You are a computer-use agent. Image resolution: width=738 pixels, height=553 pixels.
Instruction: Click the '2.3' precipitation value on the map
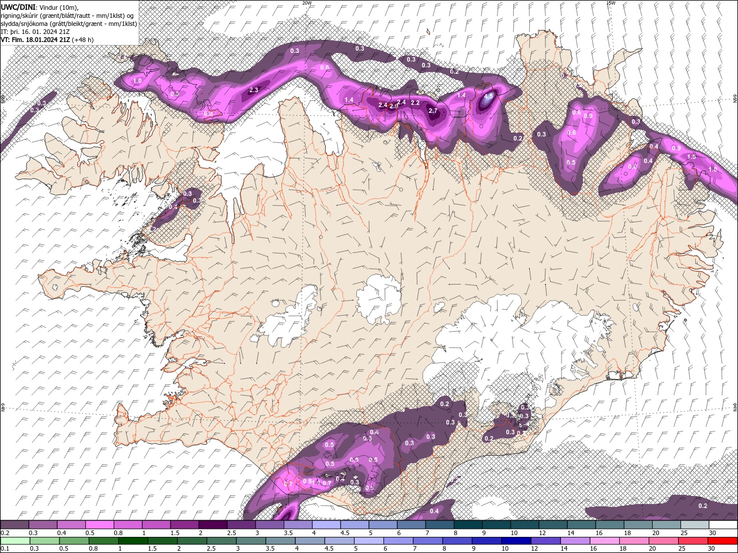pyautogui.click(x=254, y=90)
